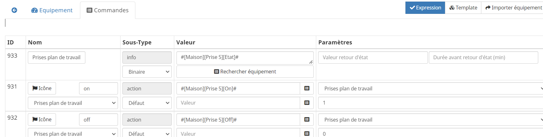Switch to the Commandes tab
This screenshot has width=543, height=137.
tap(108, 10)
